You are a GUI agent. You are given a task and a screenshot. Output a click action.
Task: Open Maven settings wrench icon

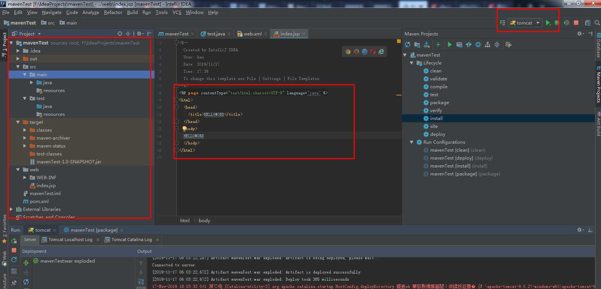(509, 45)
